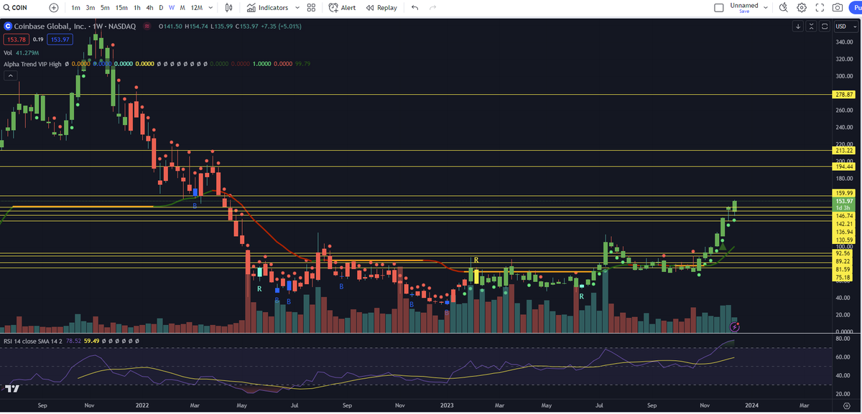Take a chart snapshot with camera icon
The height and width of the screenshot is (414, 862).
pos(838,7)
